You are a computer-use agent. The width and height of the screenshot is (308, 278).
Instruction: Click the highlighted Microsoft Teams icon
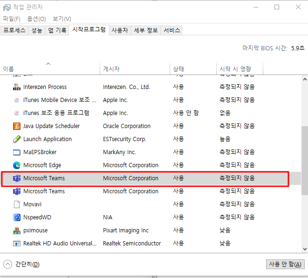pos(17,178)
